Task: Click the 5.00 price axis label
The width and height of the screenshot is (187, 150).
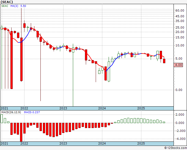Action: (x=179, y=59)
